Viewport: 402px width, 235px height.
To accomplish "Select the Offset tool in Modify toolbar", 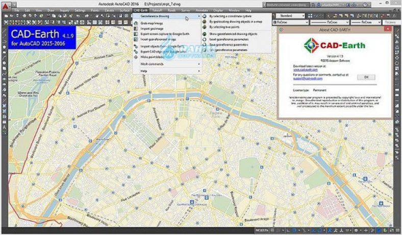I will [397, 47].
